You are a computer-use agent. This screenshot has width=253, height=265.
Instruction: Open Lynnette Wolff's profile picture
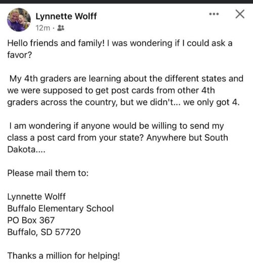tap(19, 20)
